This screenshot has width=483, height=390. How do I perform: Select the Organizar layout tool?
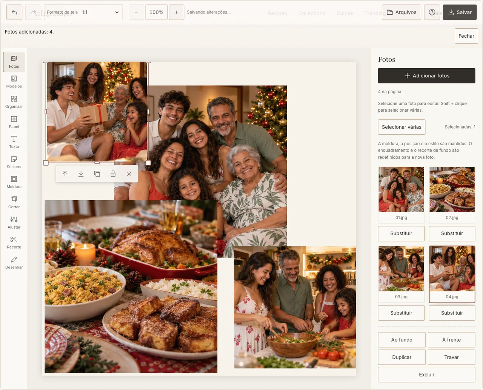click(14, 102)
